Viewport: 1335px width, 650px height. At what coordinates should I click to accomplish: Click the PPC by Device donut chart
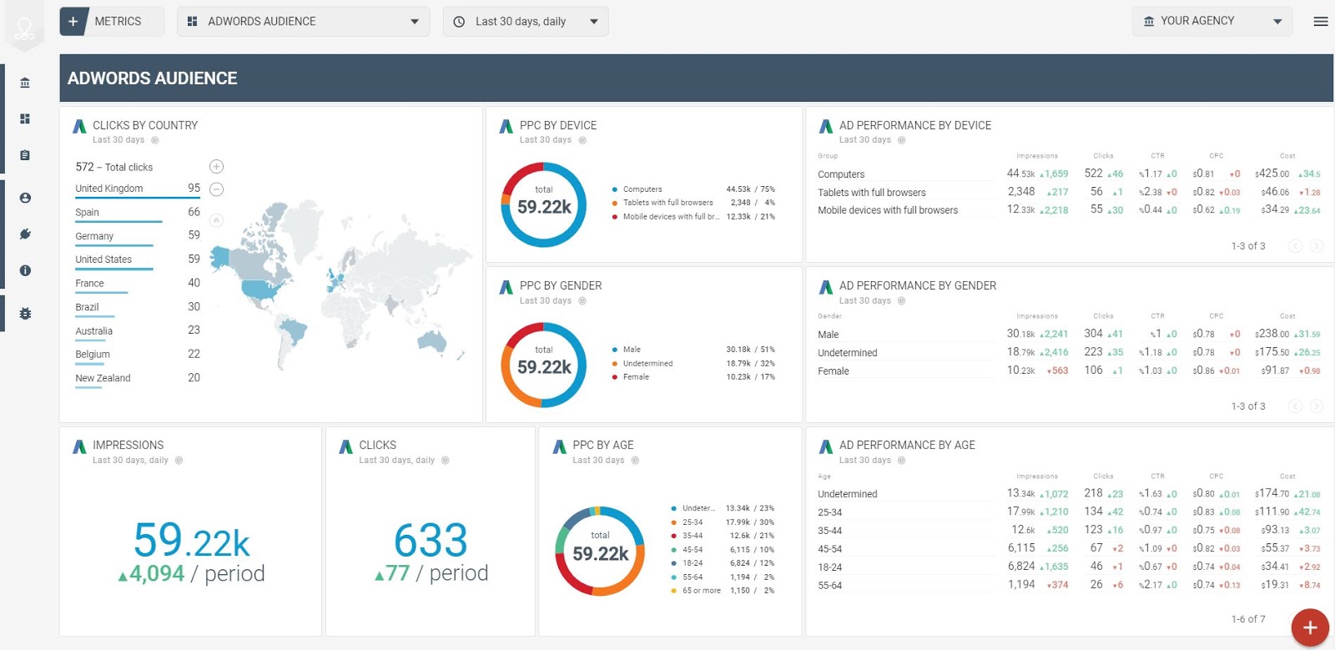(544, 204)
